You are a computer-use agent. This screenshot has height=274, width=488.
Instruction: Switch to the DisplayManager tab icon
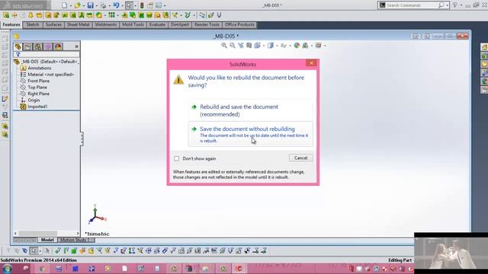(58, 46)
